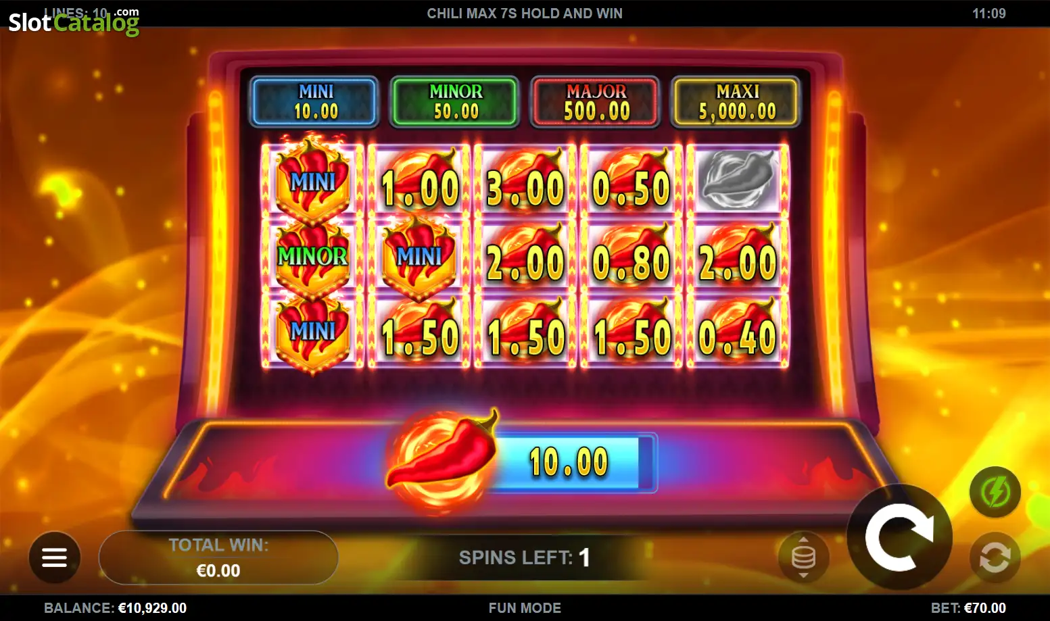Spin the reels with the big arrow button
Viewport: 1050px width, 621px height.
(x=900, y=537)
